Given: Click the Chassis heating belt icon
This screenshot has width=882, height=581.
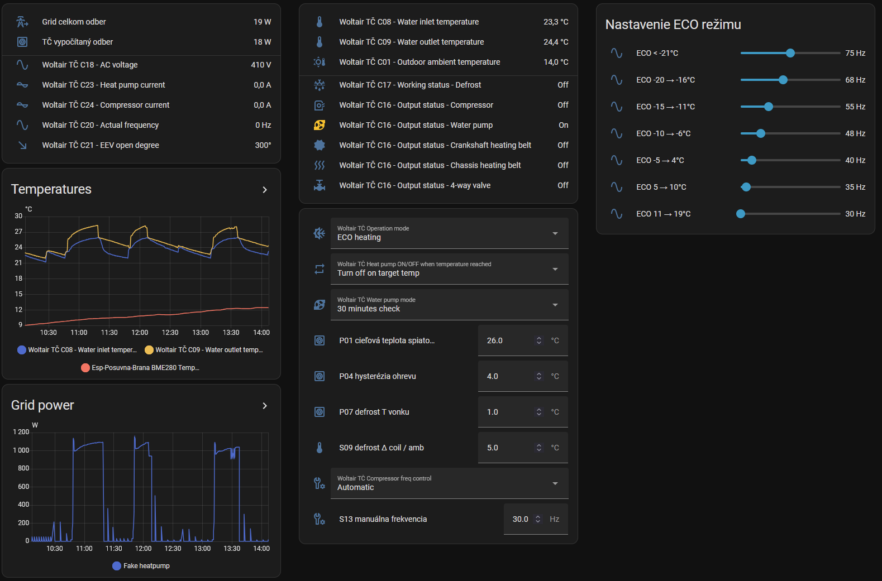Looking at the screenshot, I should click(x=320, y=165).
